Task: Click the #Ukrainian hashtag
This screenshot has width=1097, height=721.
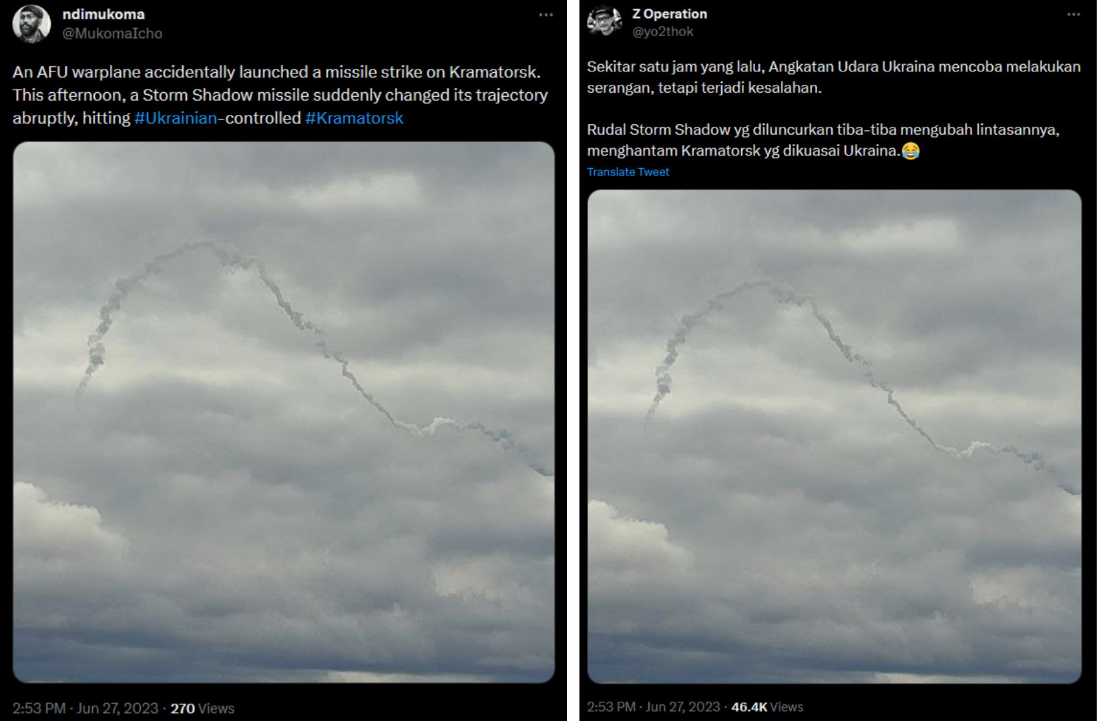Action: point(176,118)
